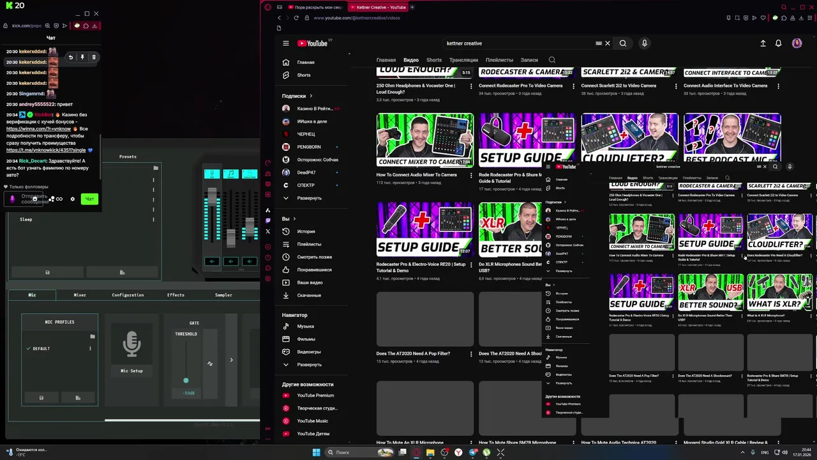Image resolution: width=817 pixels, height=460 pixels.
Task: Open options kebab for the Sleep preset
Action: pos(153,219)
